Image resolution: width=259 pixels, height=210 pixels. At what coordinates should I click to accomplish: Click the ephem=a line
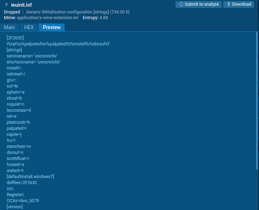pyautogui.click(x=16, y=92)
